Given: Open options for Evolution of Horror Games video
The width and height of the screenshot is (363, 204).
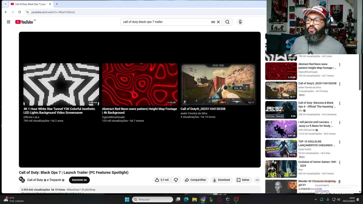Looking at the screenshot, I should coord(339,162).
